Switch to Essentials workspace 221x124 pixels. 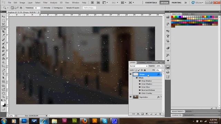click(151, 2)
